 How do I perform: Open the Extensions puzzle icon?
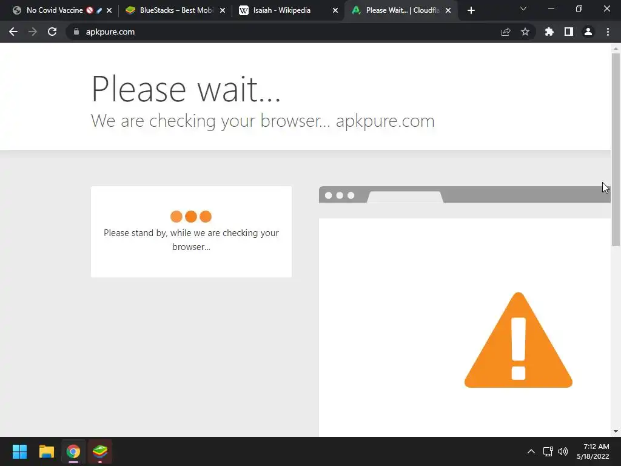(549, 32)
